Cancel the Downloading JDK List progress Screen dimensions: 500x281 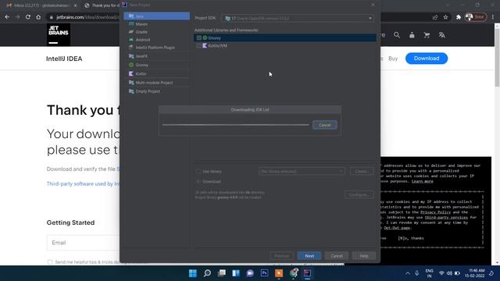tap(325, 125)
